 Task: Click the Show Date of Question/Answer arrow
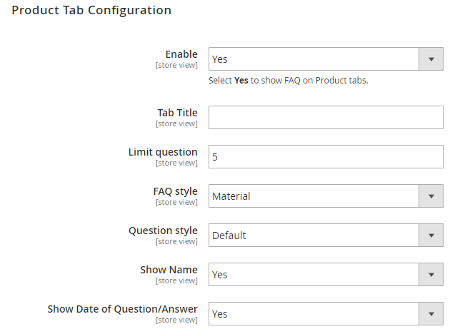(x=431, y=314)
